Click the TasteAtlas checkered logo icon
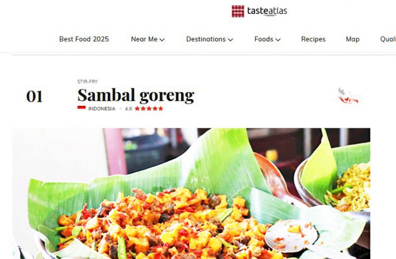396x259 pixels. [x=238, y=11]
